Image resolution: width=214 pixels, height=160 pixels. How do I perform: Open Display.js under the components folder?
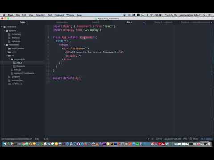21,66
